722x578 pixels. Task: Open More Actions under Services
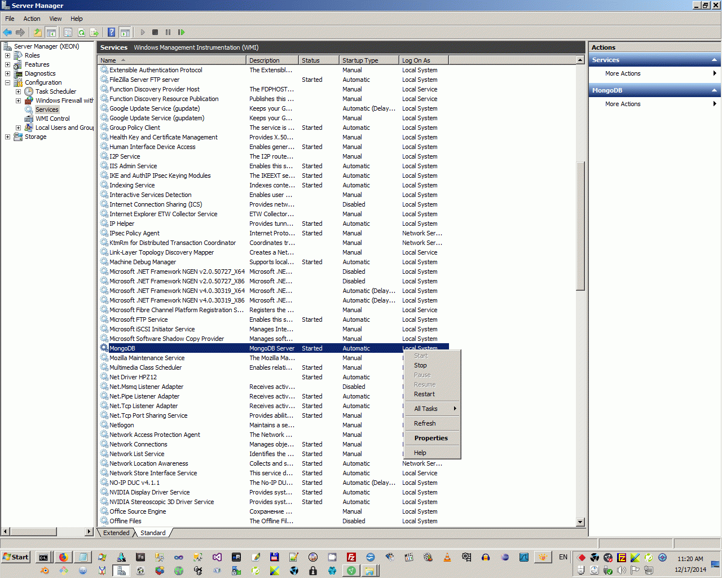pyautogui.click(x=654, y=73)
